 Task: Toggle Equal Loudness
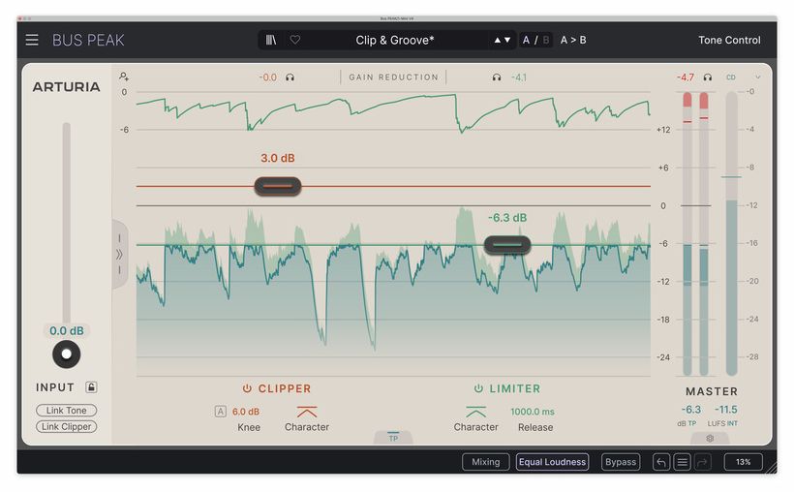[552, 462]
